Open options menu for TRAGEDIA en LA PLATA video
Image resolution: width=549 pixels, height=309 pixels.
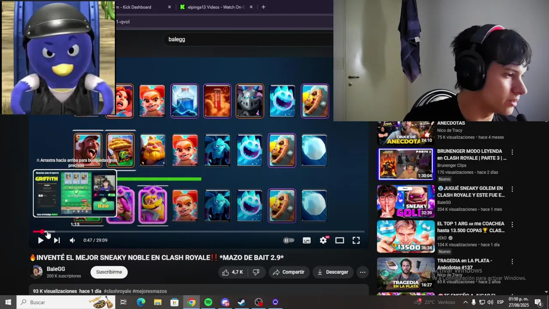pyautogui.click(x=512, y=261)
